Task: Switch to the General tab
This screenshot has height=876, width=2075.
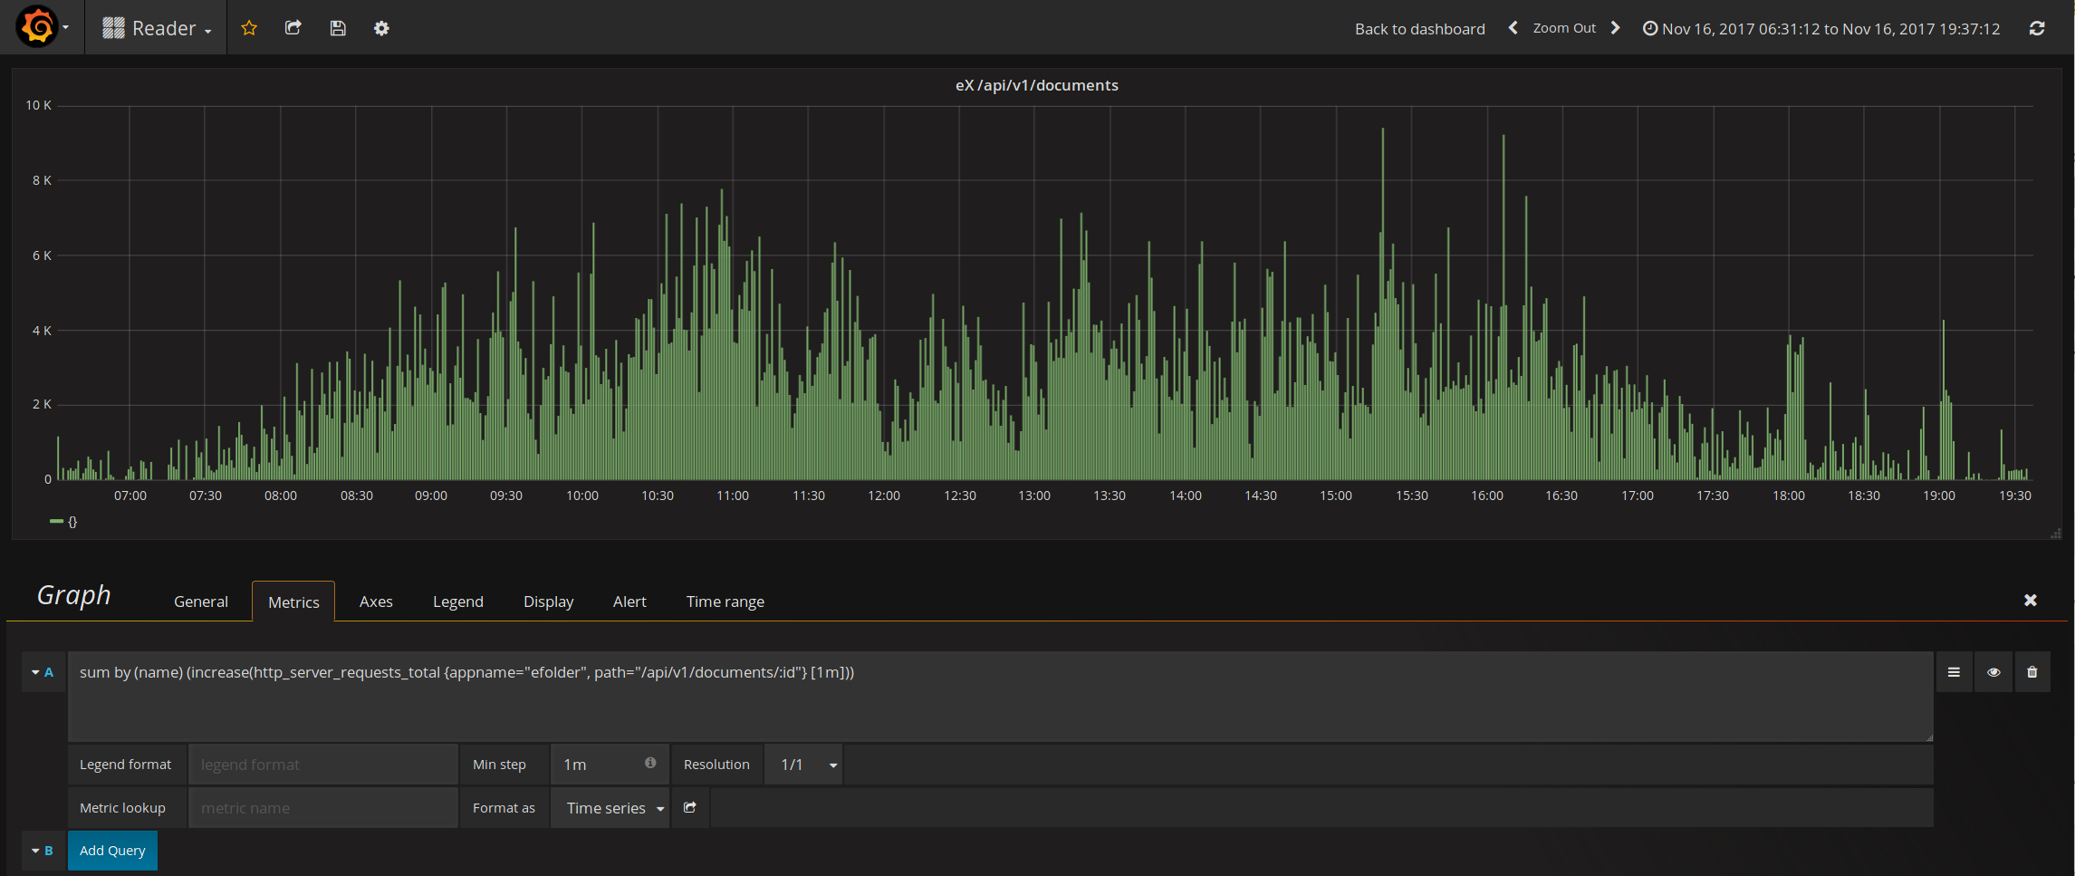Action: (201, 602)
